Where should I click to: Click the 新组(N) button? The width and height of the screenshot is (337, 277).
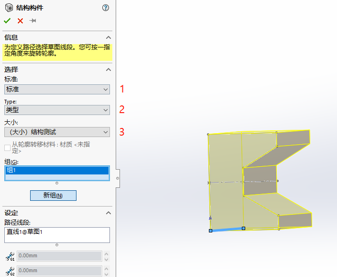pos(53,196)
